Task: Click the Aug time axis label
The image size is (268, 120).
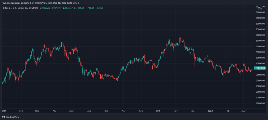Action: click(124, 111)
